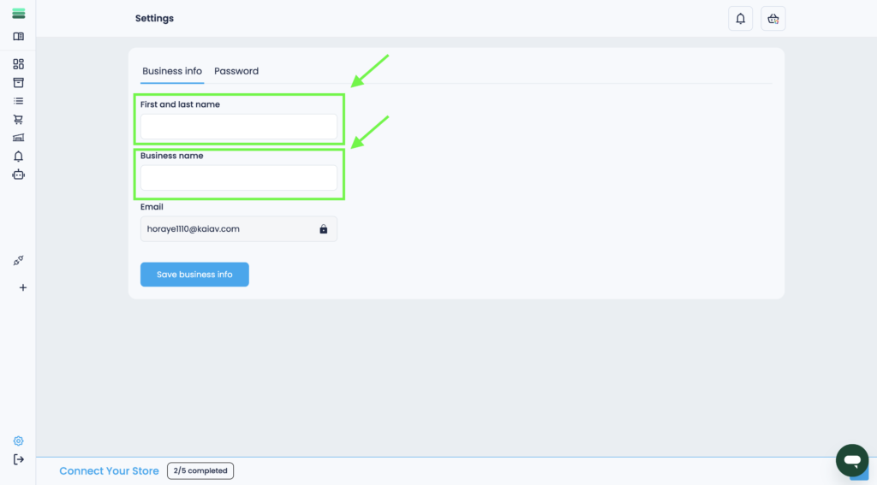Open the warehouse icon in sidebar
The image size is (877, 485).
click(18, 138)
